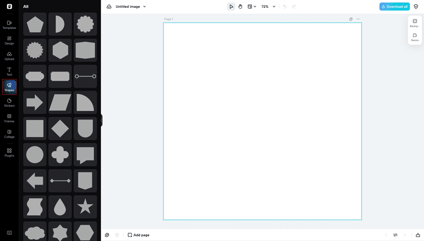Insert the rounded ticket label shape
The image size is (424, 241).
[x=35, y=76]
